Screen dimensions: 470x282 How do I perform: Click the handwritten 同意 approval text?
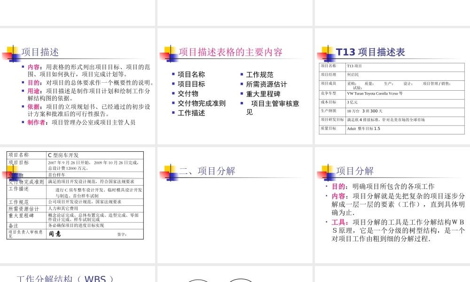[x=55, y=234]
